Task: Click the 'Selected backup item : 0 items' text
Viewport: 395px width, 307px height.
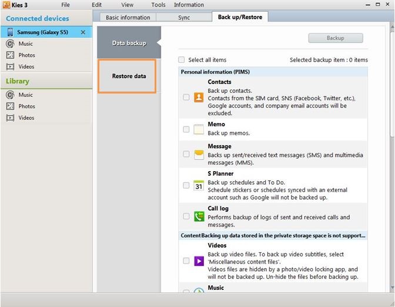Action: click(329, 60)
